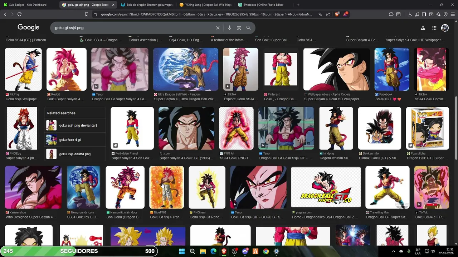The width and height of the screenshot is (458, 257).
Task: Open the browser hamburger menu
Action: [453, 14]
